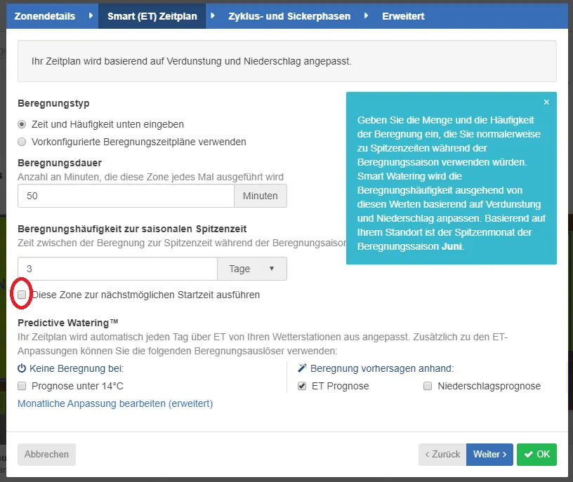This screenshot has height=482, width=573.
Task: Open 'Monatliche Anpassung bearbeiten (erweitert)' link
Action: pyautogui.click(x=115, y=403)
